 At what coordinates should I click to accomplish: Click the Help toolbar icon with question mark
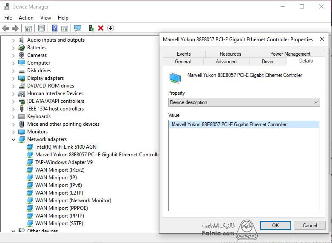pos(54,28)
